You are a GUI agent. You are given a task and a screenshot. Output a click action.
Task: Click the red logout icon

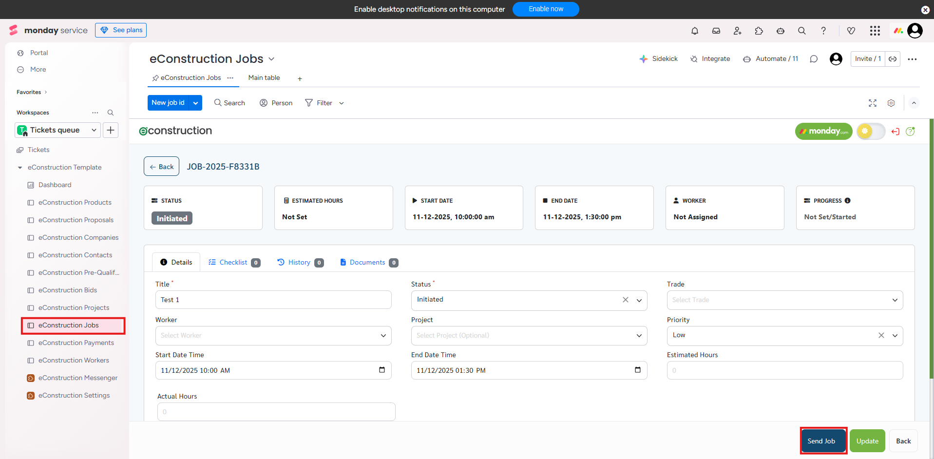click(895, 132)
